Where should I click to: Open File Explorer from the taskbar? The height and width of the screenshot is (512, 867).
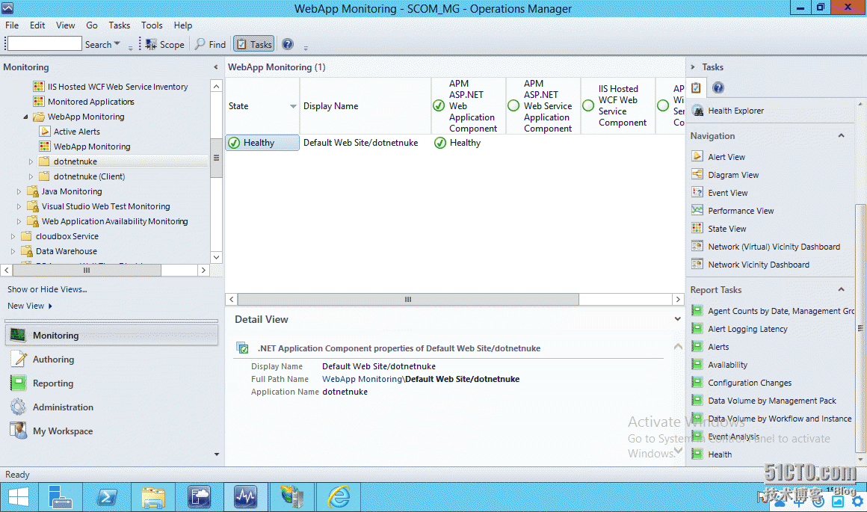click(153, 496)
